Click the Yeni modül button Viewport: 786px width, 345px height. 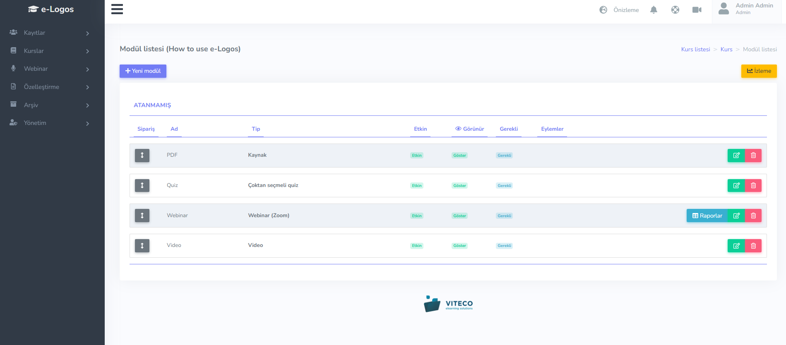143,71
